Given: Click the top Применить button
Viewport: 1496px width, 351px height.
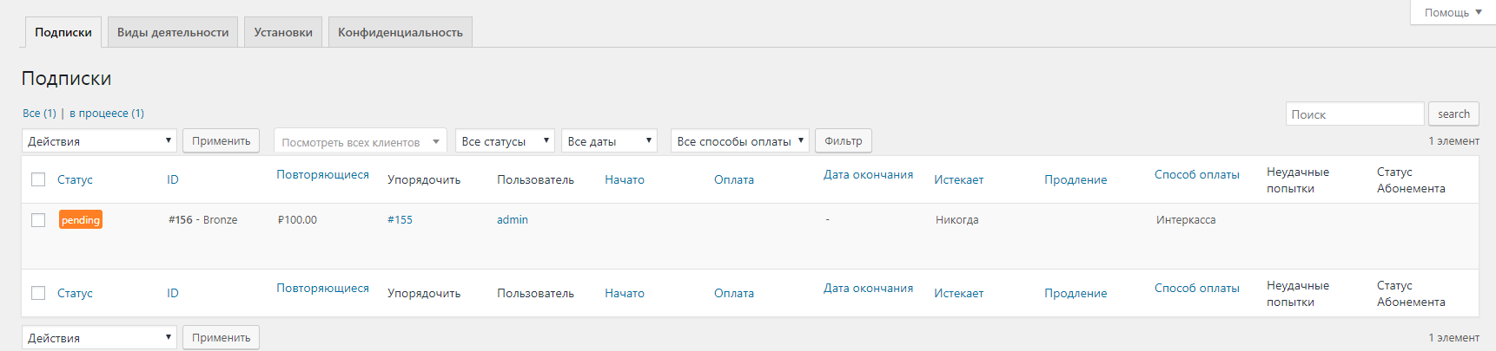Looking at the screenshot, I should click(x=222, y=140).
